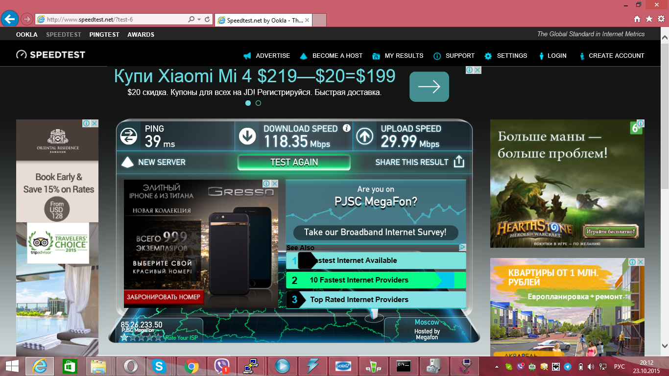Click the Hearthstone Играйте бесплатно button
The image size is (669, 376).
(611, 231)
